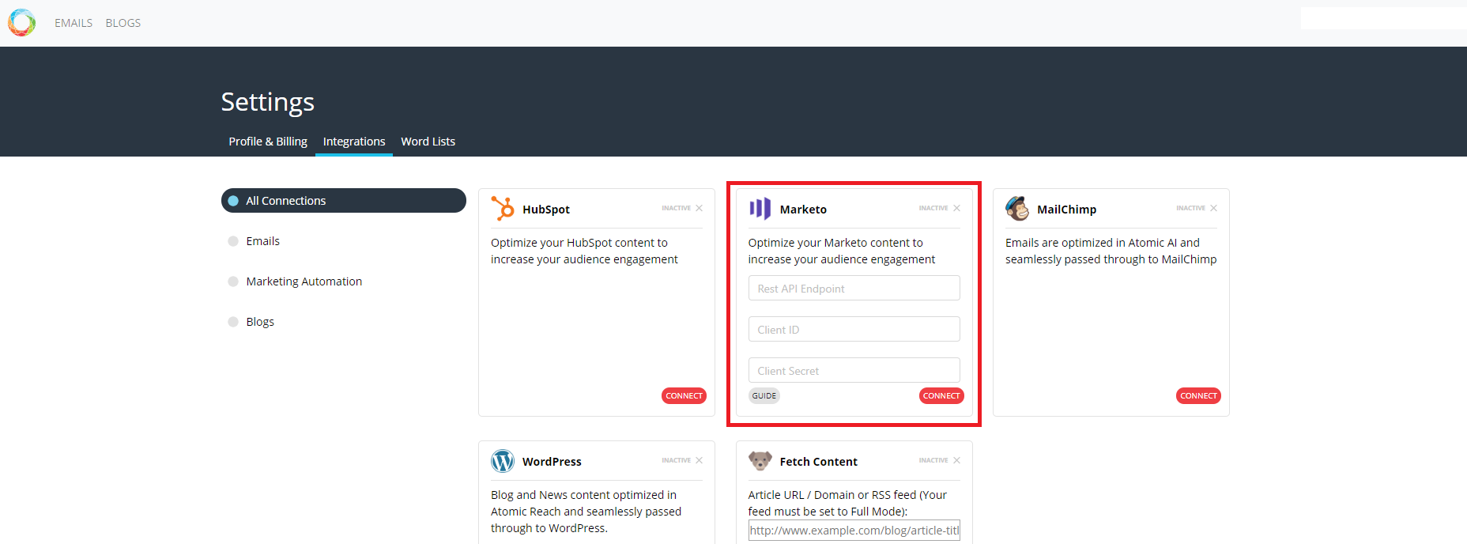Click the 'Optimize your HubSpot content' description
This screenshot has height=544, width=1467.
(x=584, y=251)
